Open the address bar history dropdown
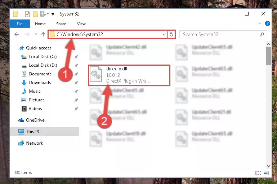The image size is (277, 184). tap(164, 35)
